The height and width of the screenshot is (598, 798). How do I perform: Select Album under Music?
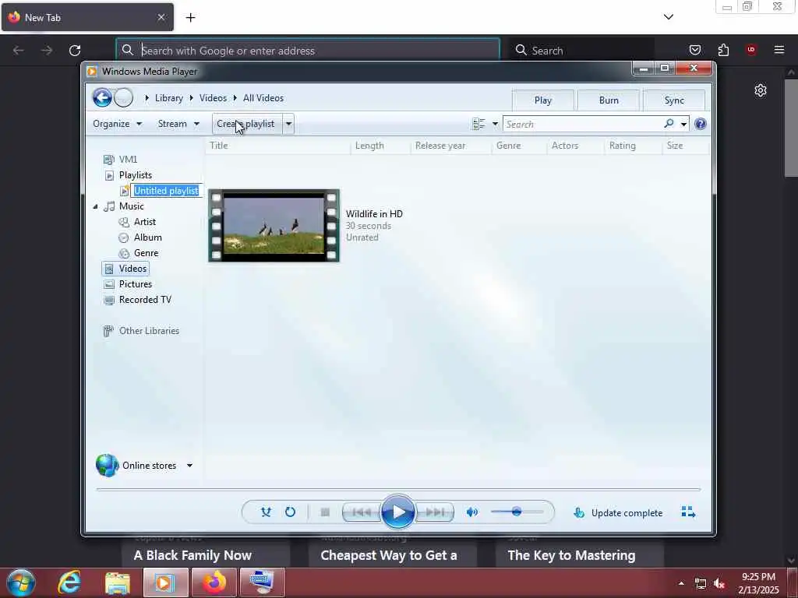(x=147, y=237)
